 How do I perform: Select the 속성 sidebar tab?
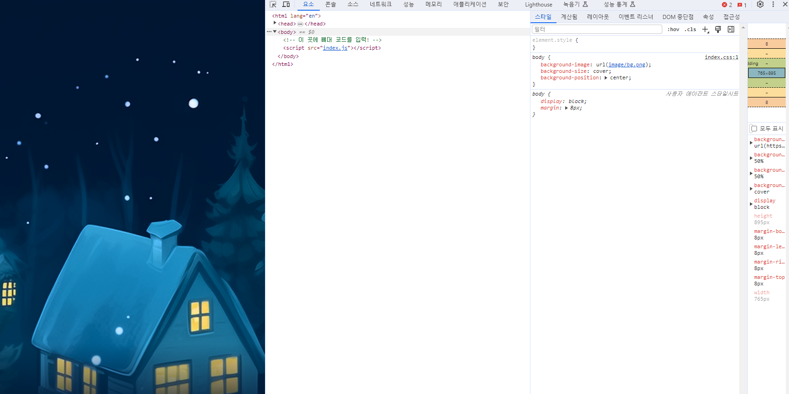pyautogui.click(x=708, y=17)
